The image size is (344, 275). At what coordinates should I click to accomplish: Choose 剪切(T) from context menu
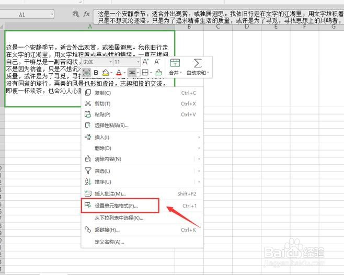pos(142,104)
